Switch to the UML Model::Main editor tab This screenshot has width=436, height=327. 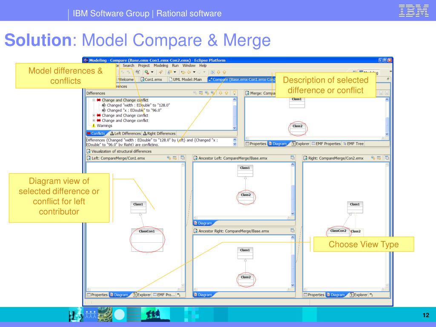[185, 80]
